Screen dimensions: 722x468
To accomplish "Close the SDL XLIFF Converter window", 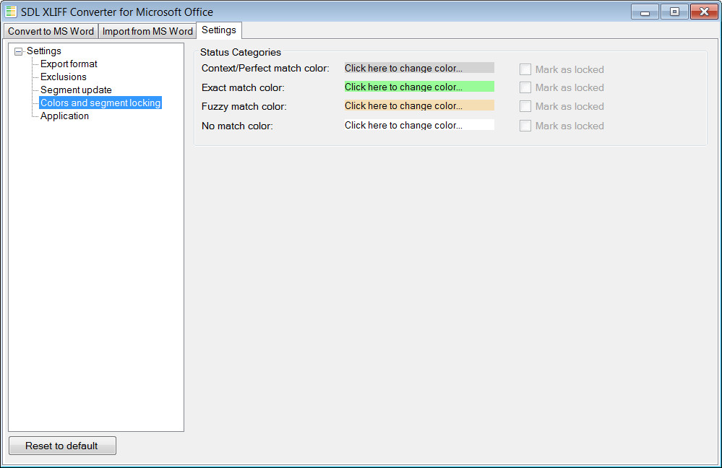I will click(x=704, y=12).
